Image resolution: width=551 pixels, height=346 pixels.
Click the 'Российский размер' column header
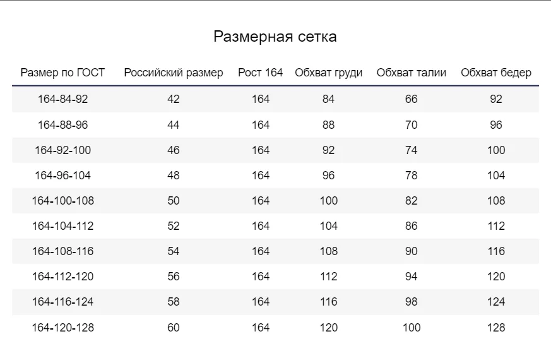(174, 73)
